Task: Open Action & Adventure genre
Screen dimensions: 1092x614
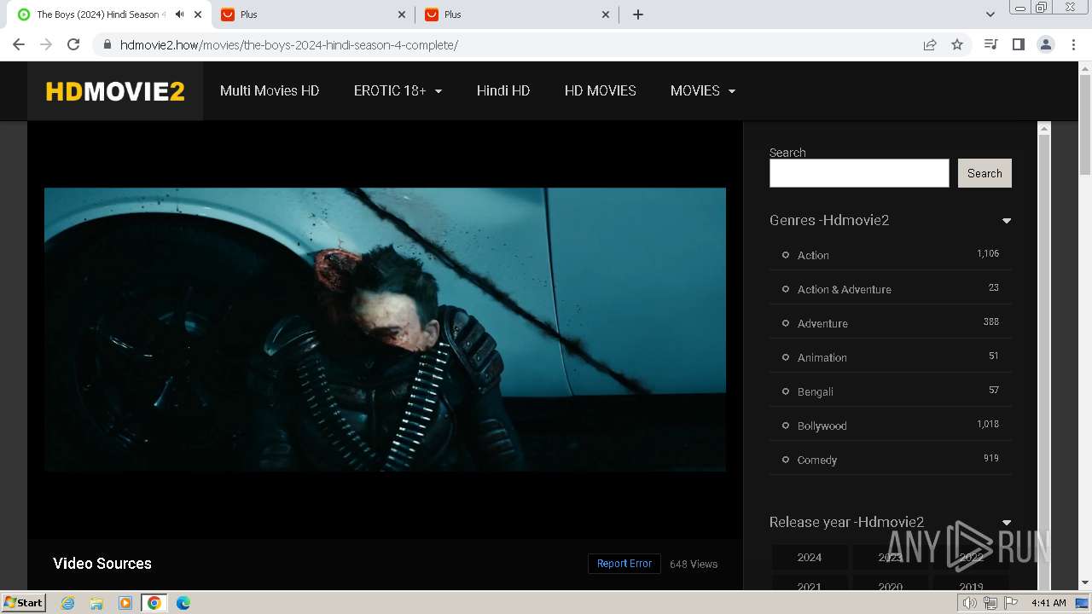Action: [844, 289]
